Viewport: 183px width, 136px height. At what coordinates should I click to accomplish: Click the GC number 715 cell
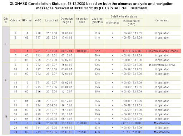[38, 87]
